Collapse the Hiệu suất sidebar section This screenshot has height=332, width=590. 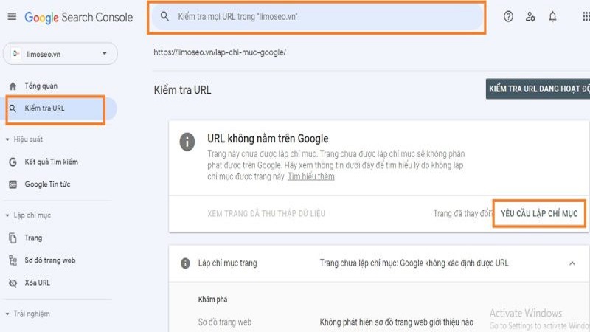click(x=7, y=139)
